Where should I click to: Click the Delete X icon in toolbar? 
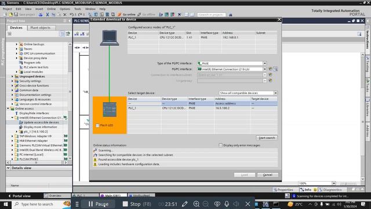[x=64, y=15]
